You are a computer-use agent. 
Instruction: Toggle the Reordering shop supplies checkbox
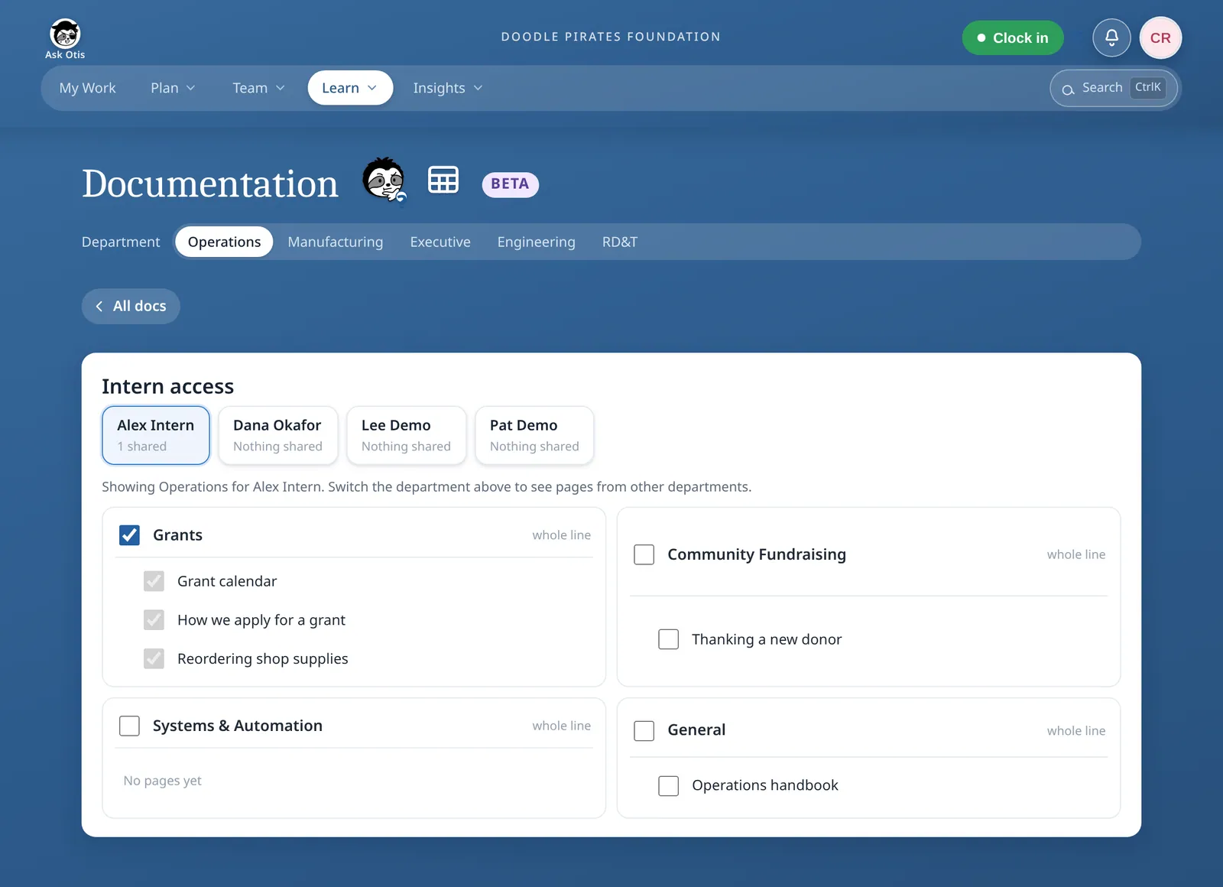point(154,659)
